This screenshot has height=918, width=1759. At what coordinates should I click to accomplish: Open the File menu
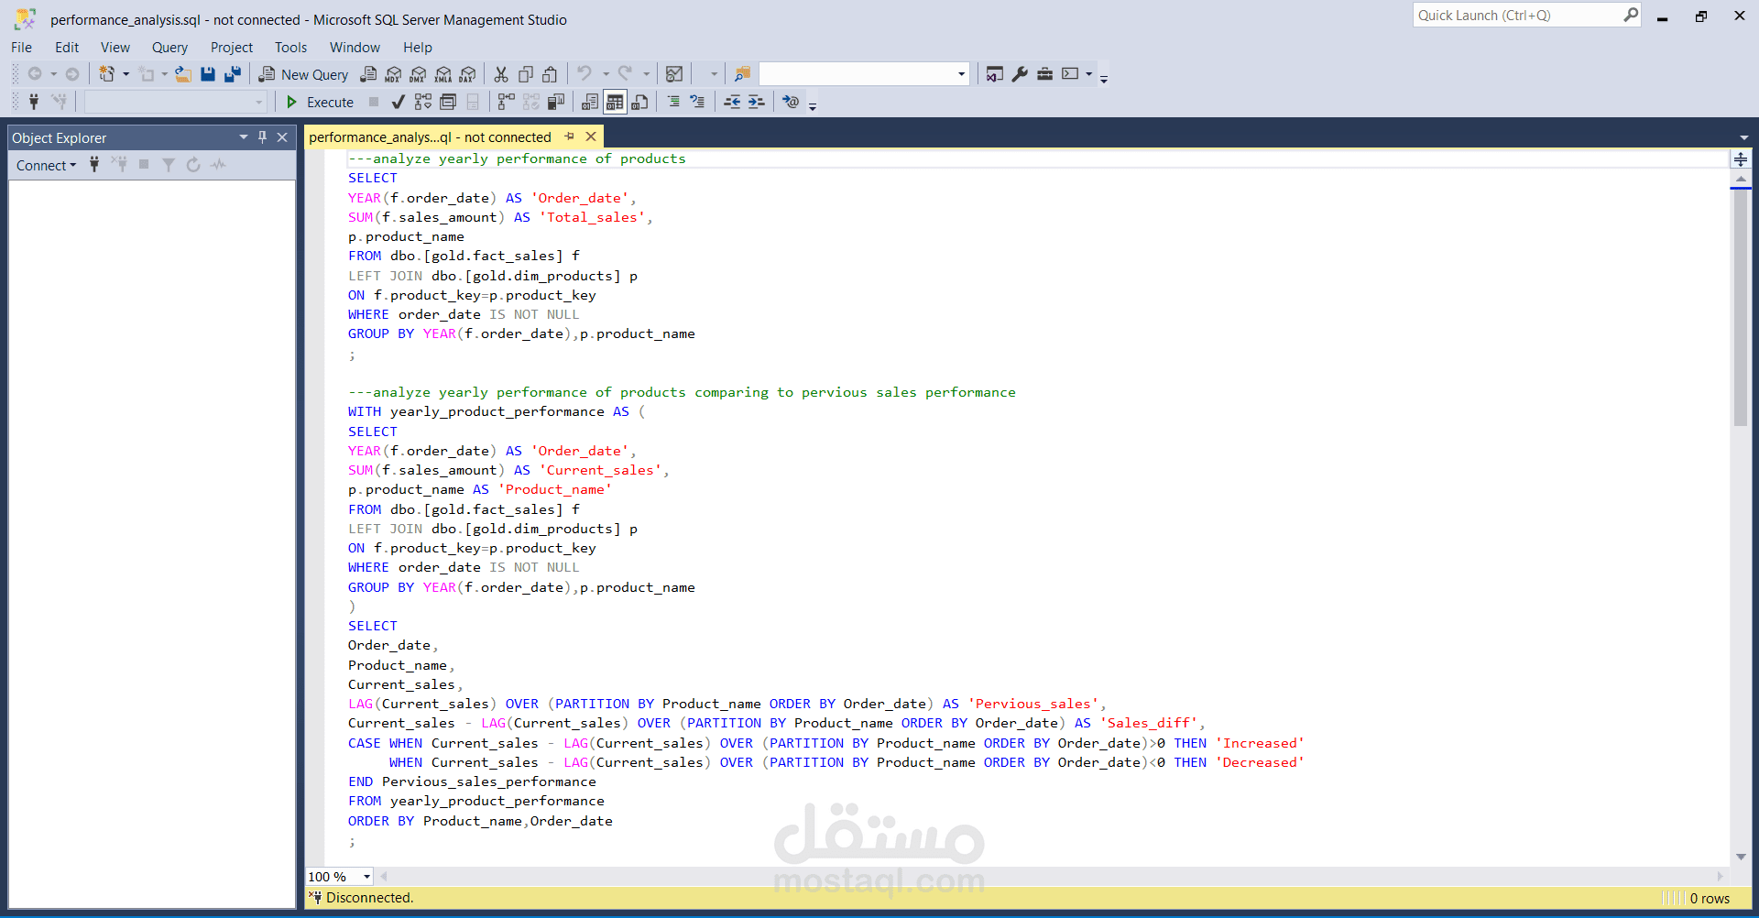point(22,48)
